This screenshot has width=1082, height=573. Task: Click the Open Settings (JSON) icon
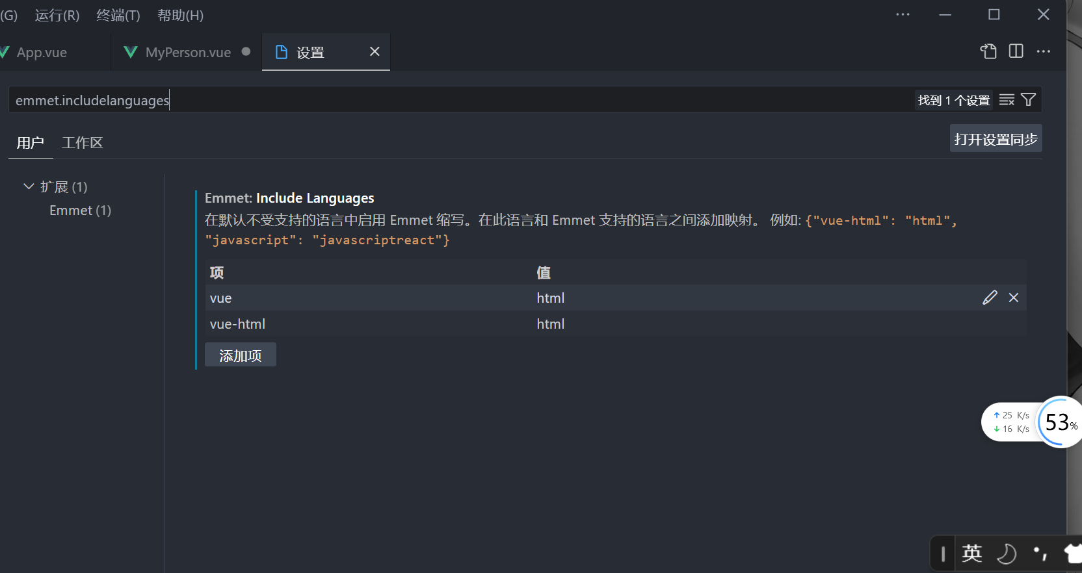(x=988, y=51)
